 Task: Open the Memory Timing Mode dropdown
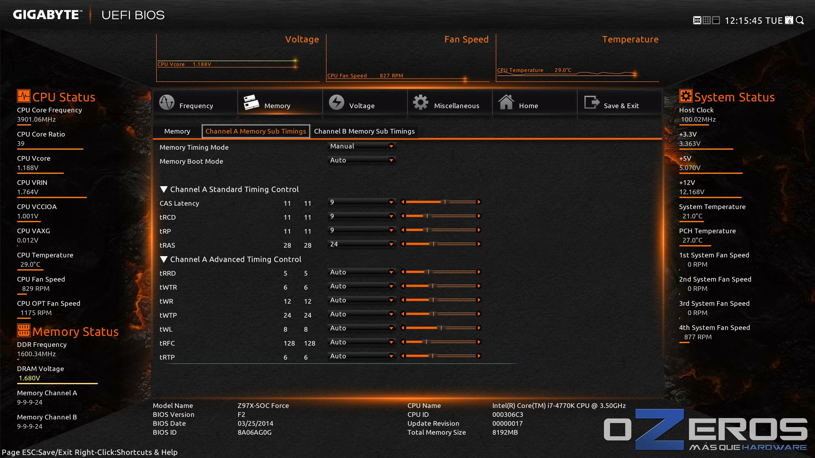click(x=362, y=146)
